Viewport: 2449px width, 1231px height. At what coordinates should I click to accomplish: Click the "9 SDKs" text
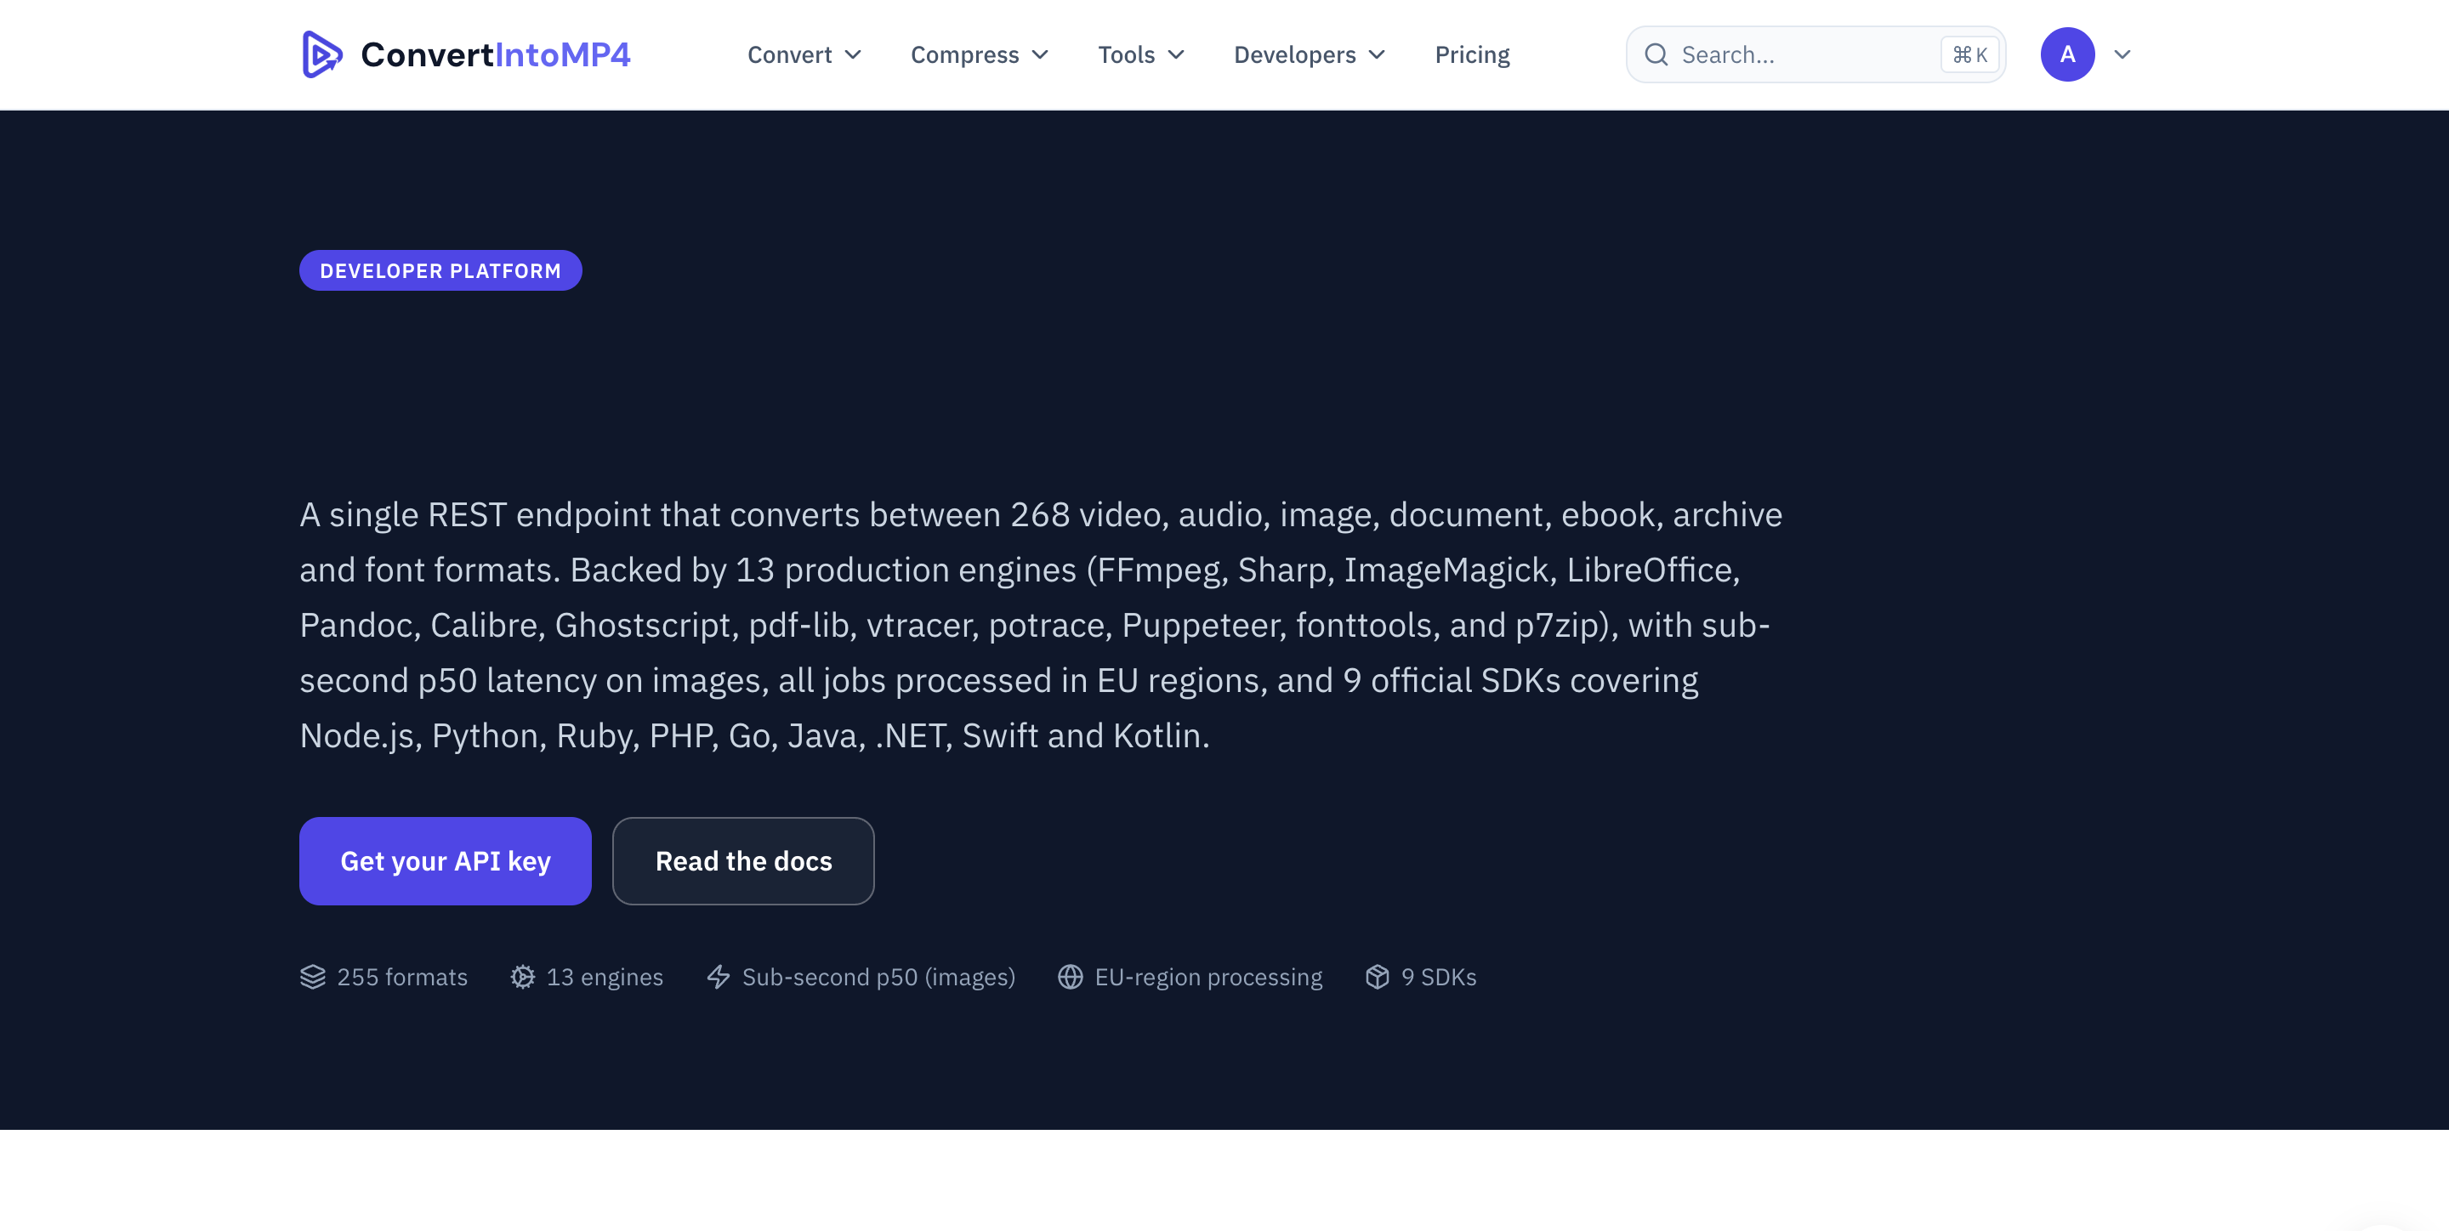click(x=1439, y=977)
